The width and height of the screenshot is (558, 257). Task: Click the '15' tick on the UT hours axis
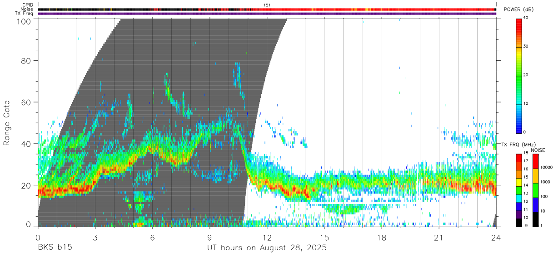coord(324,238)
